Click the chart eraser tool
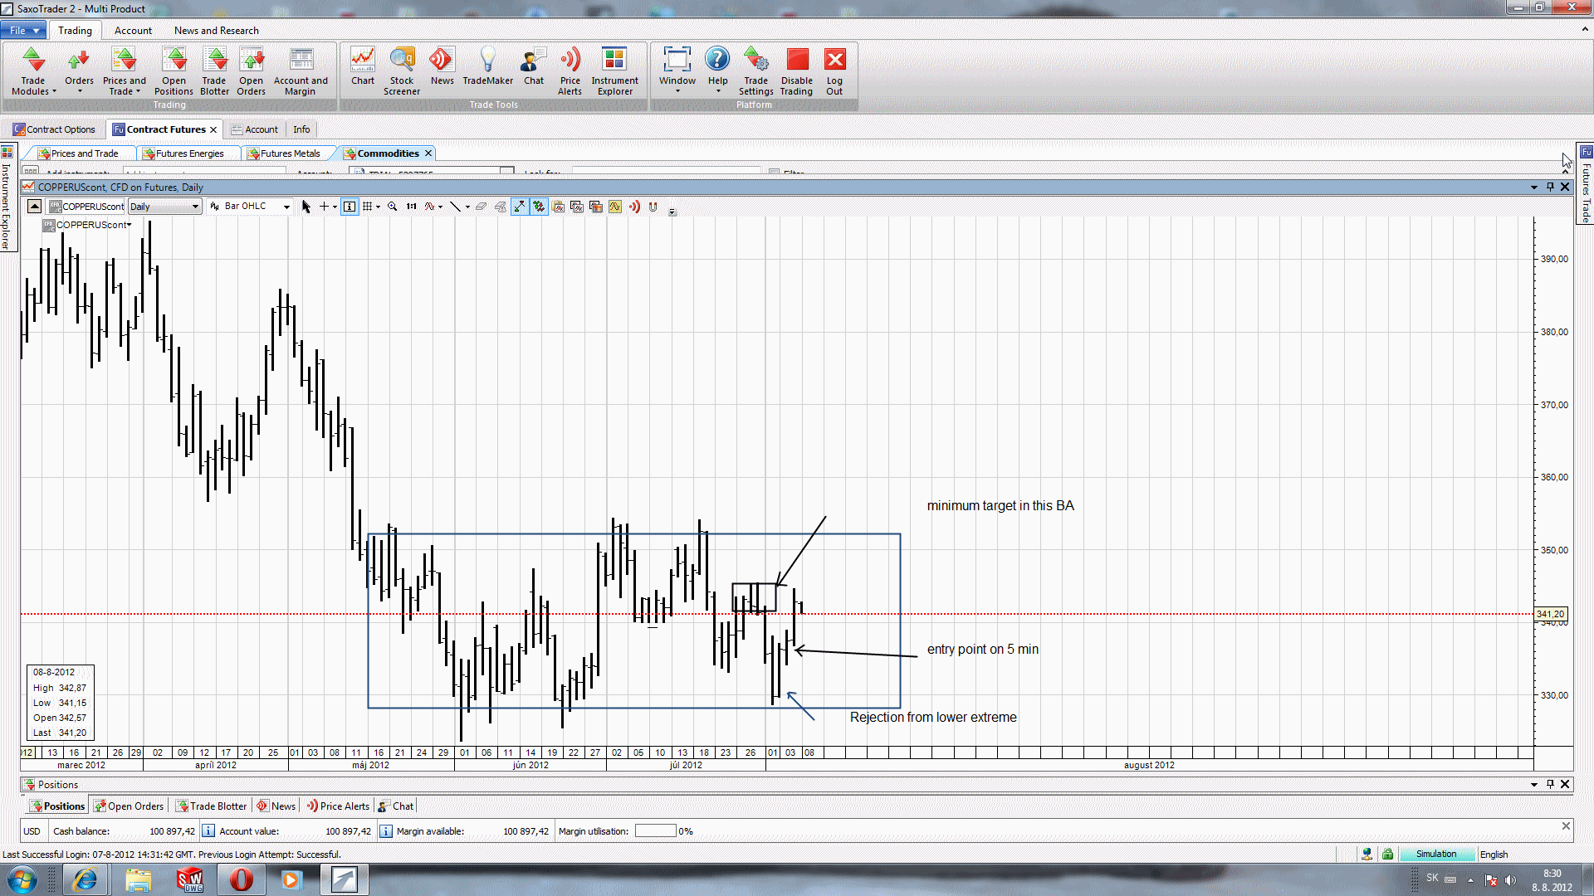The image size is (1594, 896). point(481,207)
